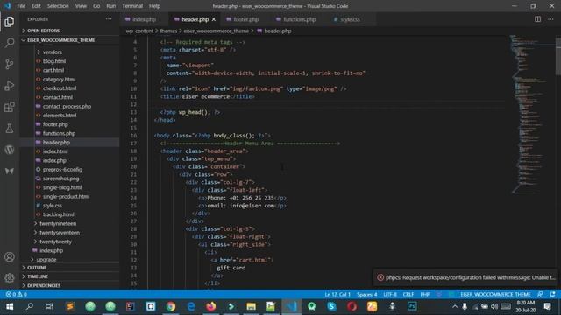Change language mode via PHP status item

(424, 294)
